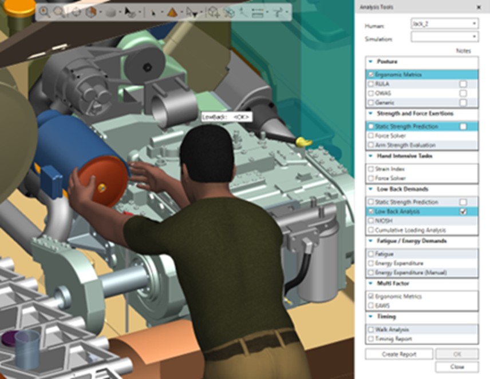Click the small black pointer icon
This screenshot has width=490, height=379.
153,13
